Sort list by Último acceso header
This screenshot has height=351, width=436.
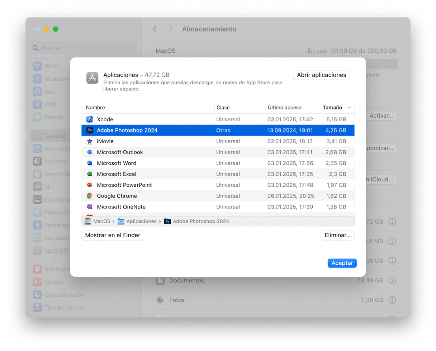coord(285,108)
